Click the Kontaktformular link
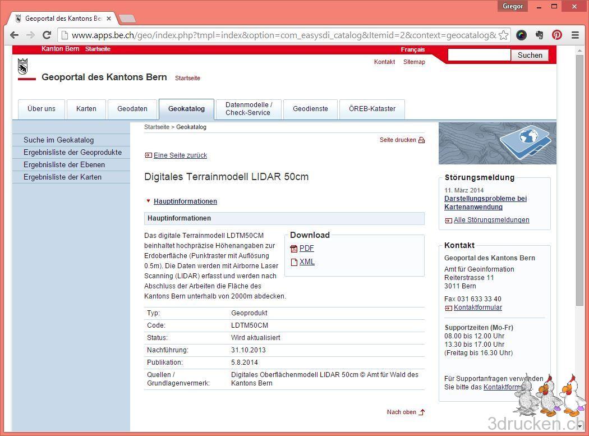589x436 pixels. point(477,307)
